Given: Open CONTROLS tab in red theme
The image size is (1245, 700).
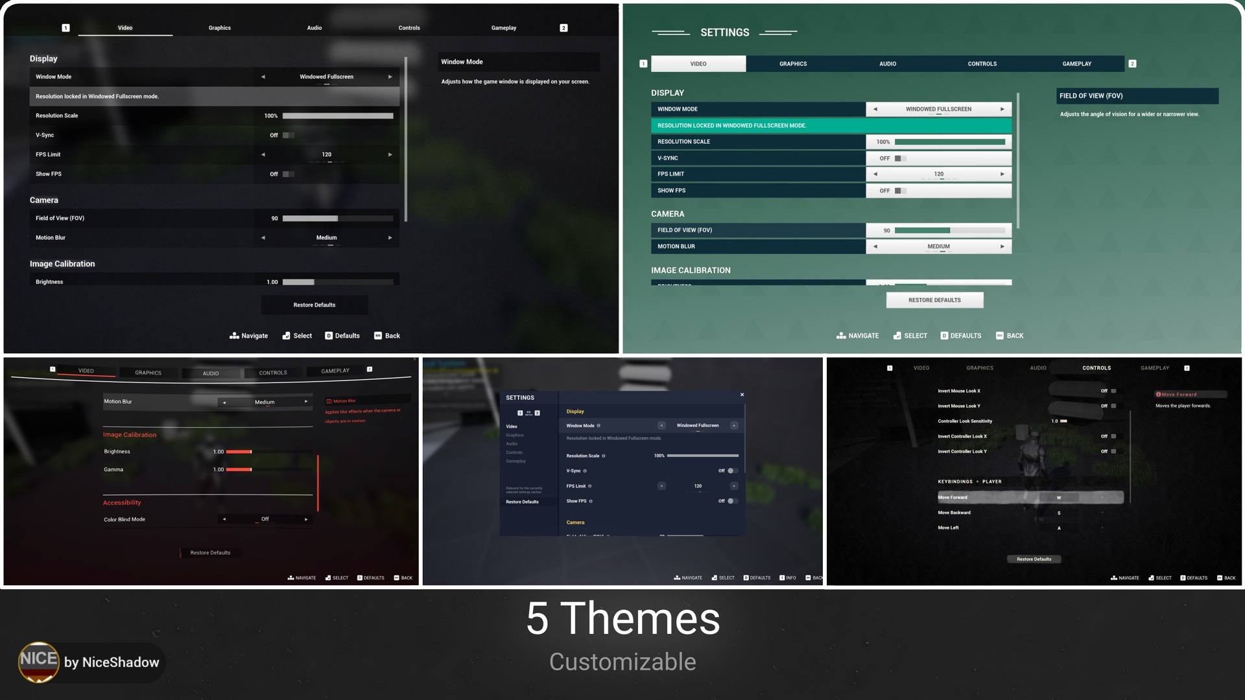Looking at the screenshot, I should [273, 373].
